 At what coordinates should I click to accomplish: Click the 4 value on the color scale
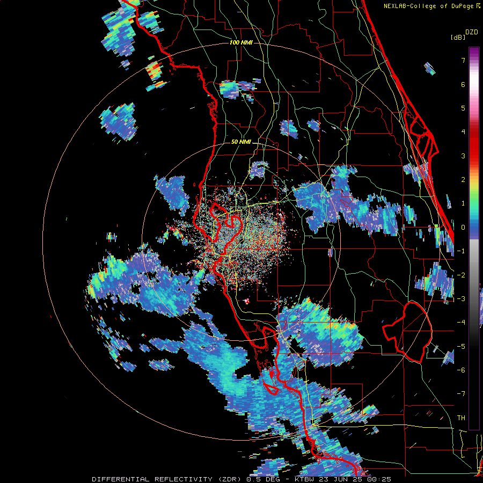(x=463, y=132)
